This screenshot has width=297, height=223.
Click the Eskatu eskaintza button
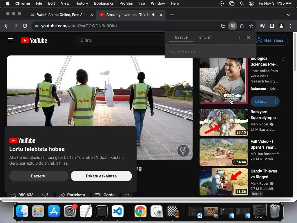[x=101, y=176]
